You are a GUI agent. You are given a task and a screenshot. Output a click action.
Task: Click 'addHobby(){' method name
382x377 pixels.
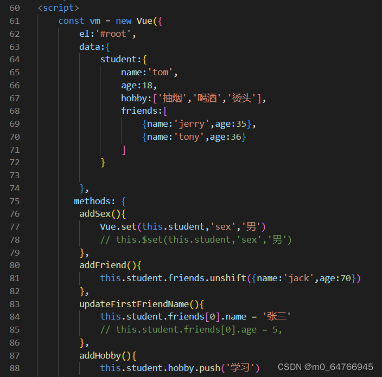point(107,356)
